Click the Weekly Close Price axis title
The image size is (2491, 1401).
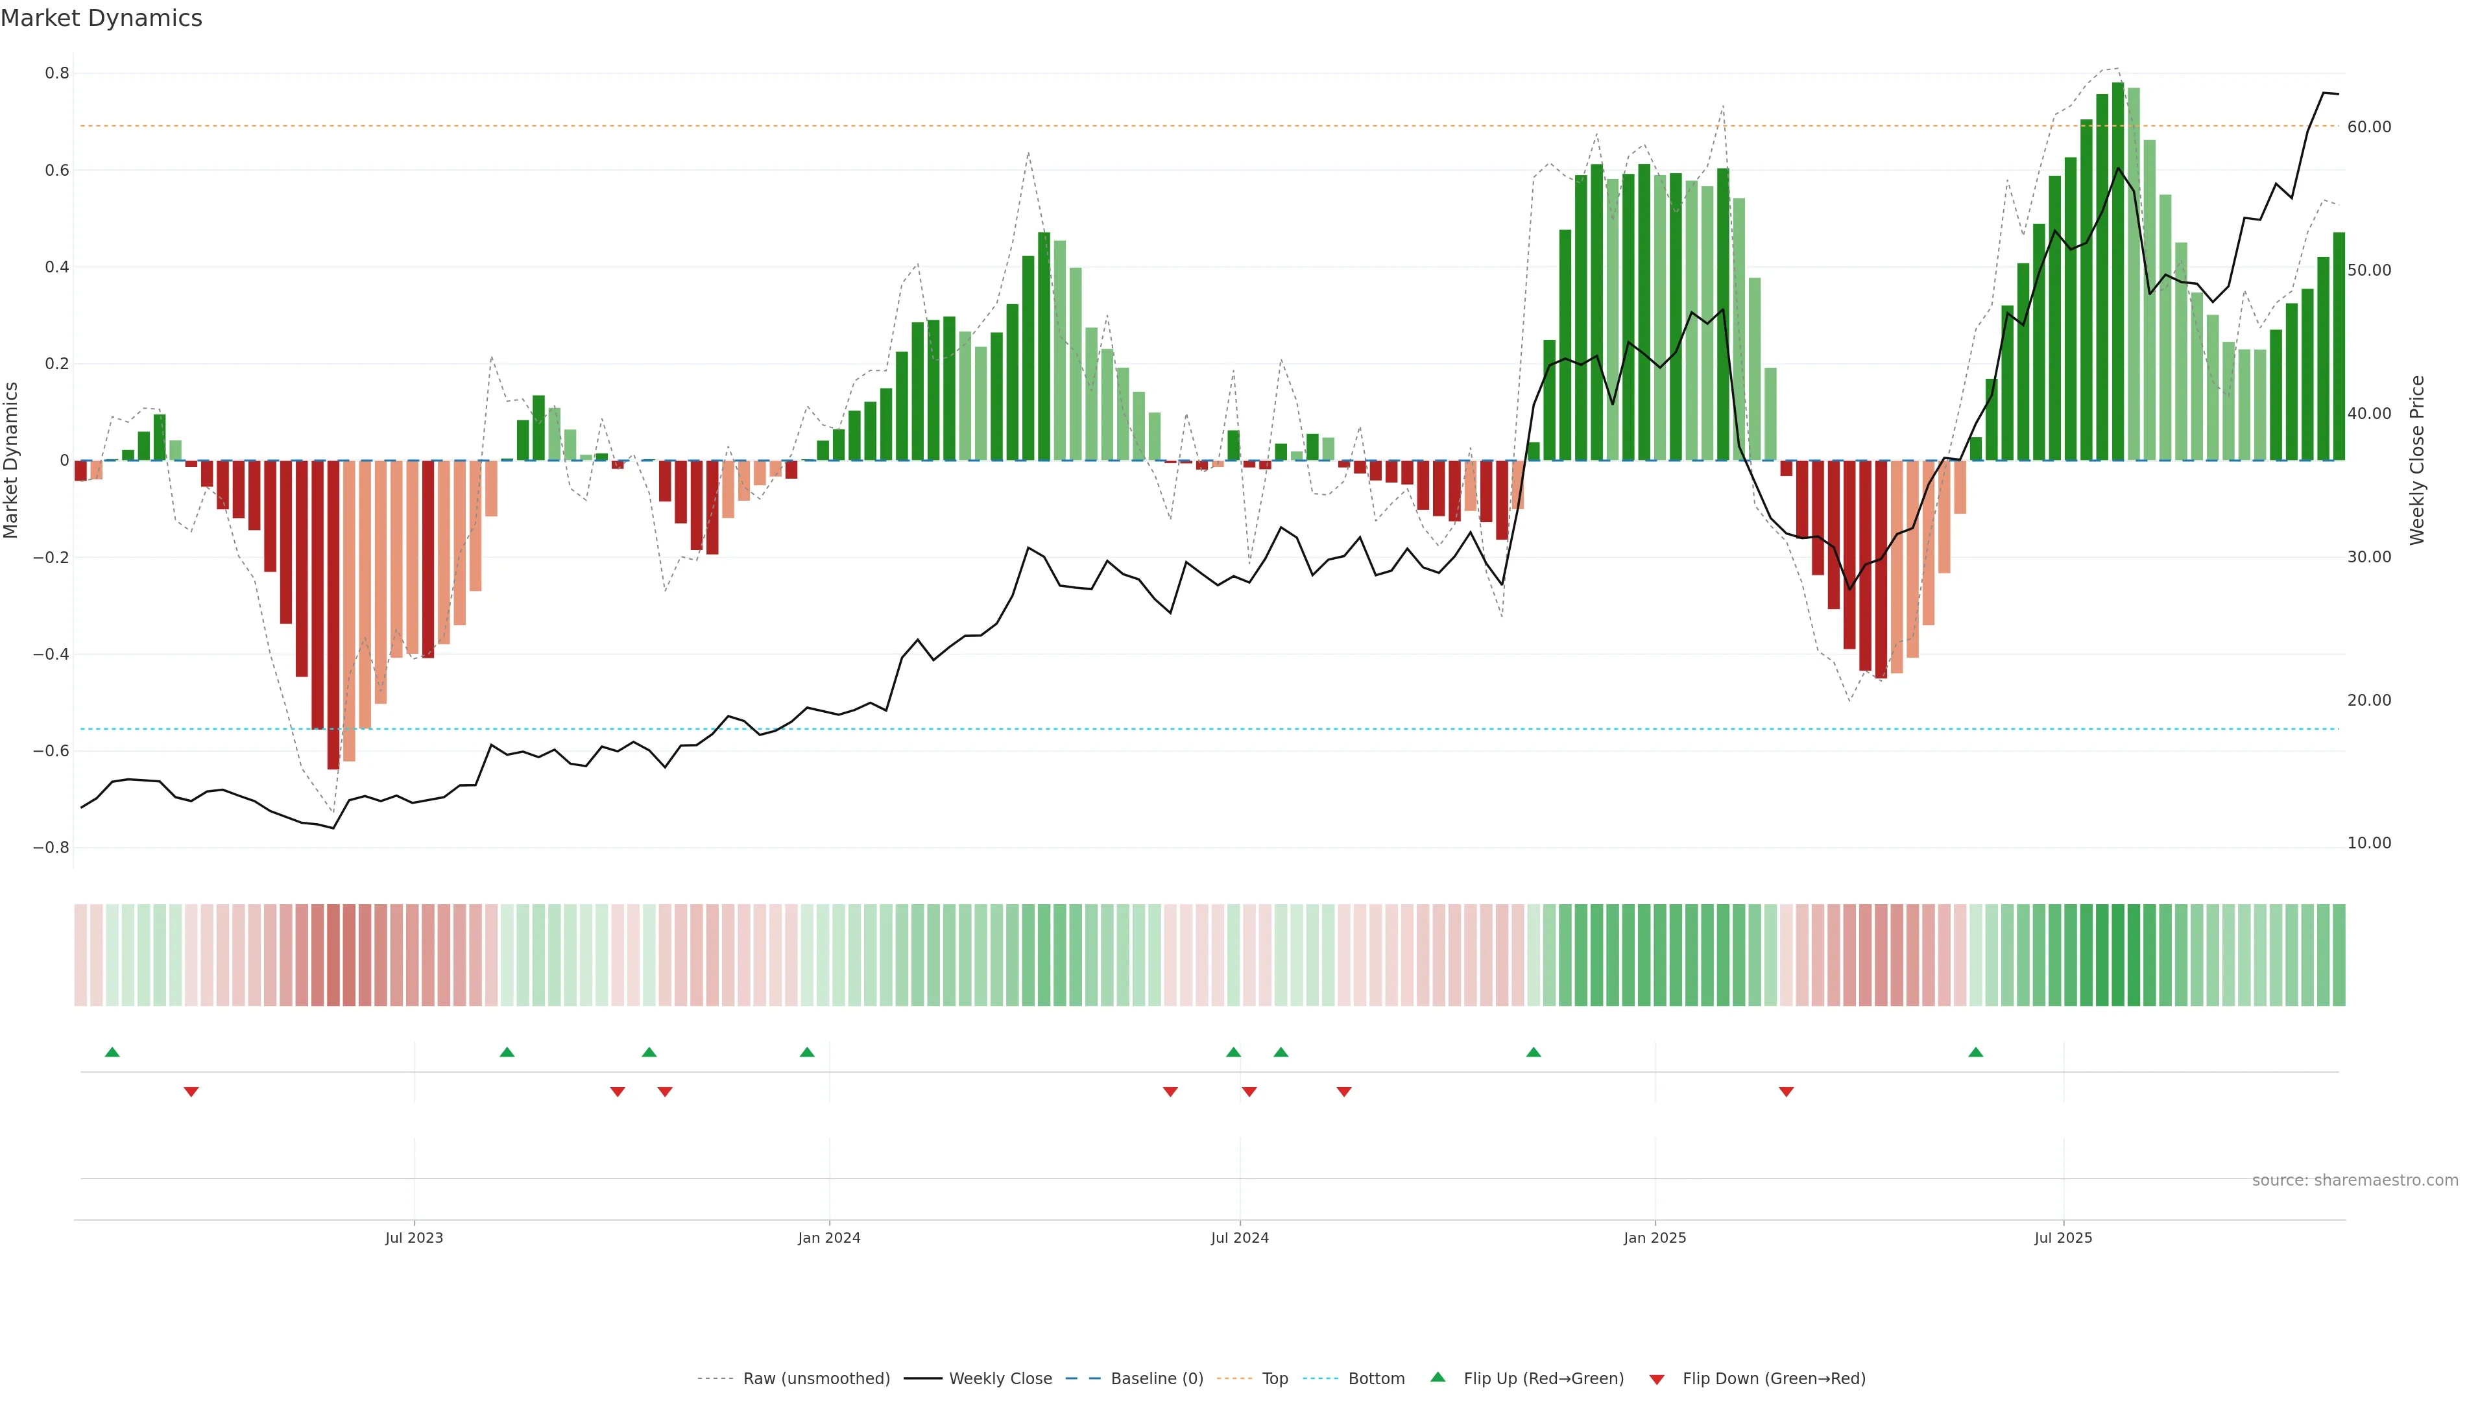[x=2416, y=461]
